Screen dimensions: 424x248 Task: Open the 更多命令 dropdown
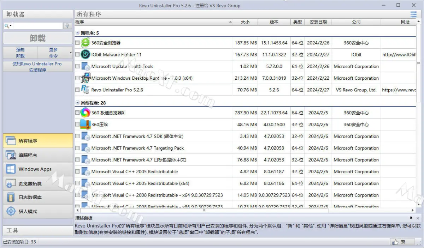[55, 53]
